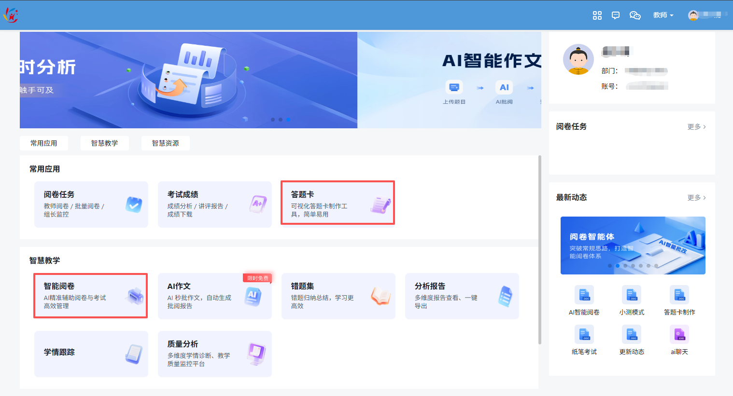The image size is (733, 396).
Task: Open the AI智能阅卷 document icon
Action: [584, 295]
